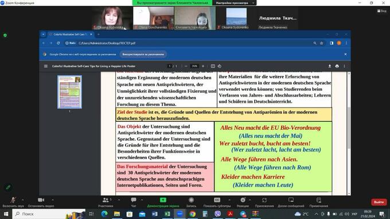Click the fit to page icon
The width and height of the screenshot is (390, 219).
(x=213, y=66)
